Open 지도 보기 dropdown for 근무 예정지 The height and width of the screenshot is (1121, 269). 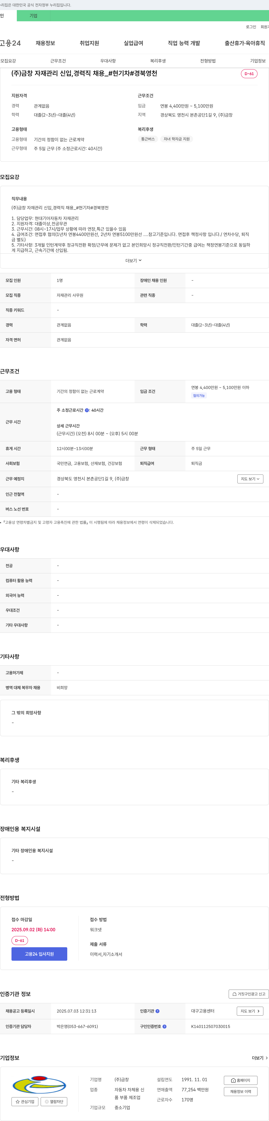[250, 479]
